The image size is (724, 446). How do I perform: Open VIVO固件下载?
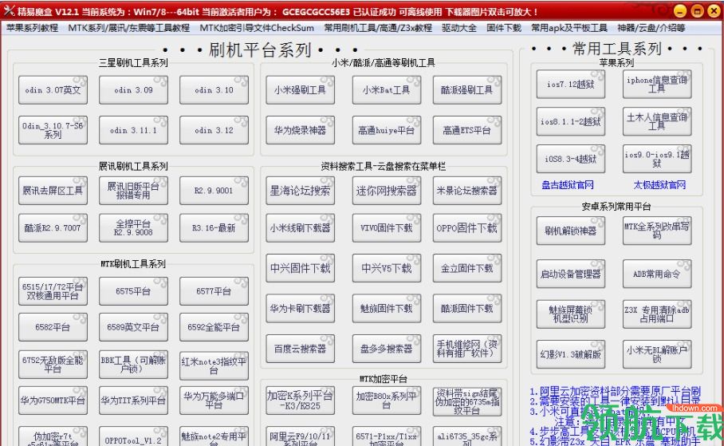pos(387,228)
